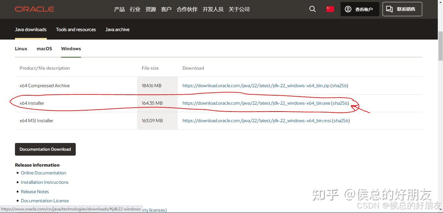The width and height of the screenshot is (443, 213).
Task: Select the Linux platform tab
Action: tap(21, 49)
